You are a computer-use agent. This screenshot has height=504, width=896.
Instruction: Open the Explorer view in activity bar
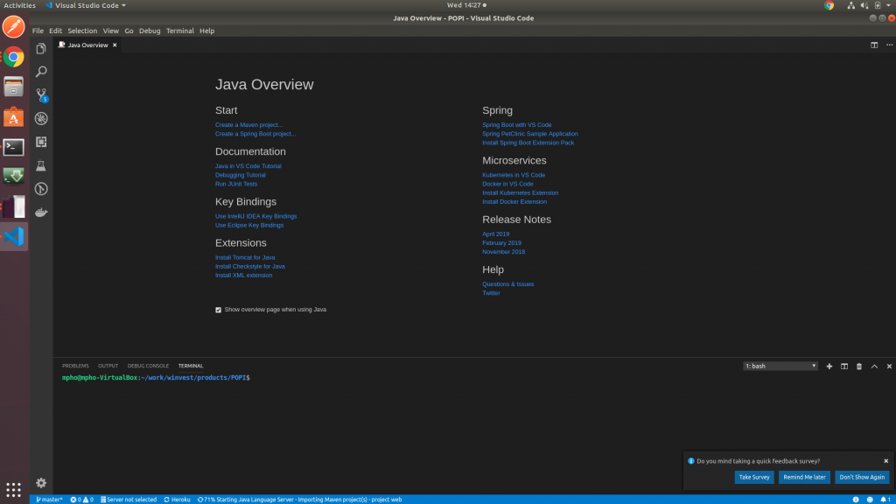(x=40, y=49)
